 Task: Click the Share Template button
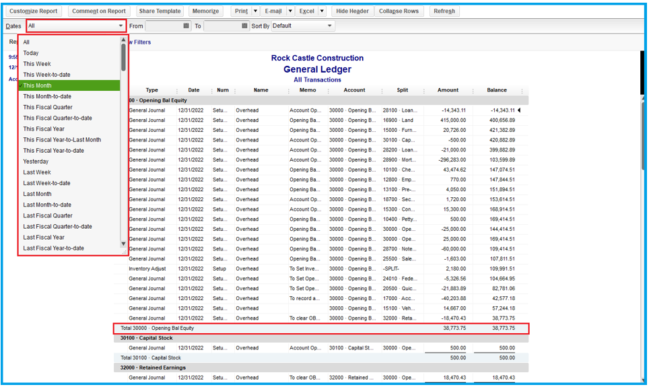pos(160,11)
